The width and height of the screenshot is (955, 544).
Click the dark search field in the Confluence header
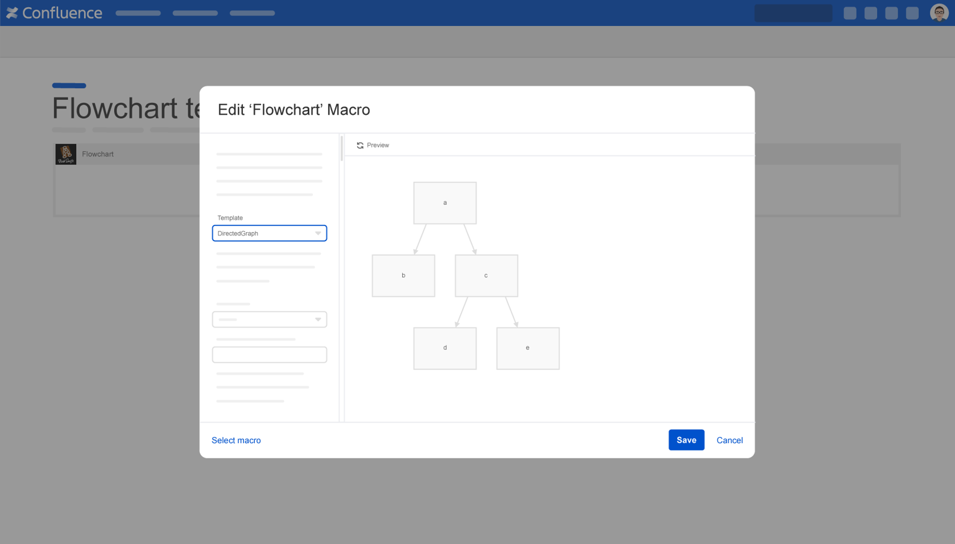[793, 13]
